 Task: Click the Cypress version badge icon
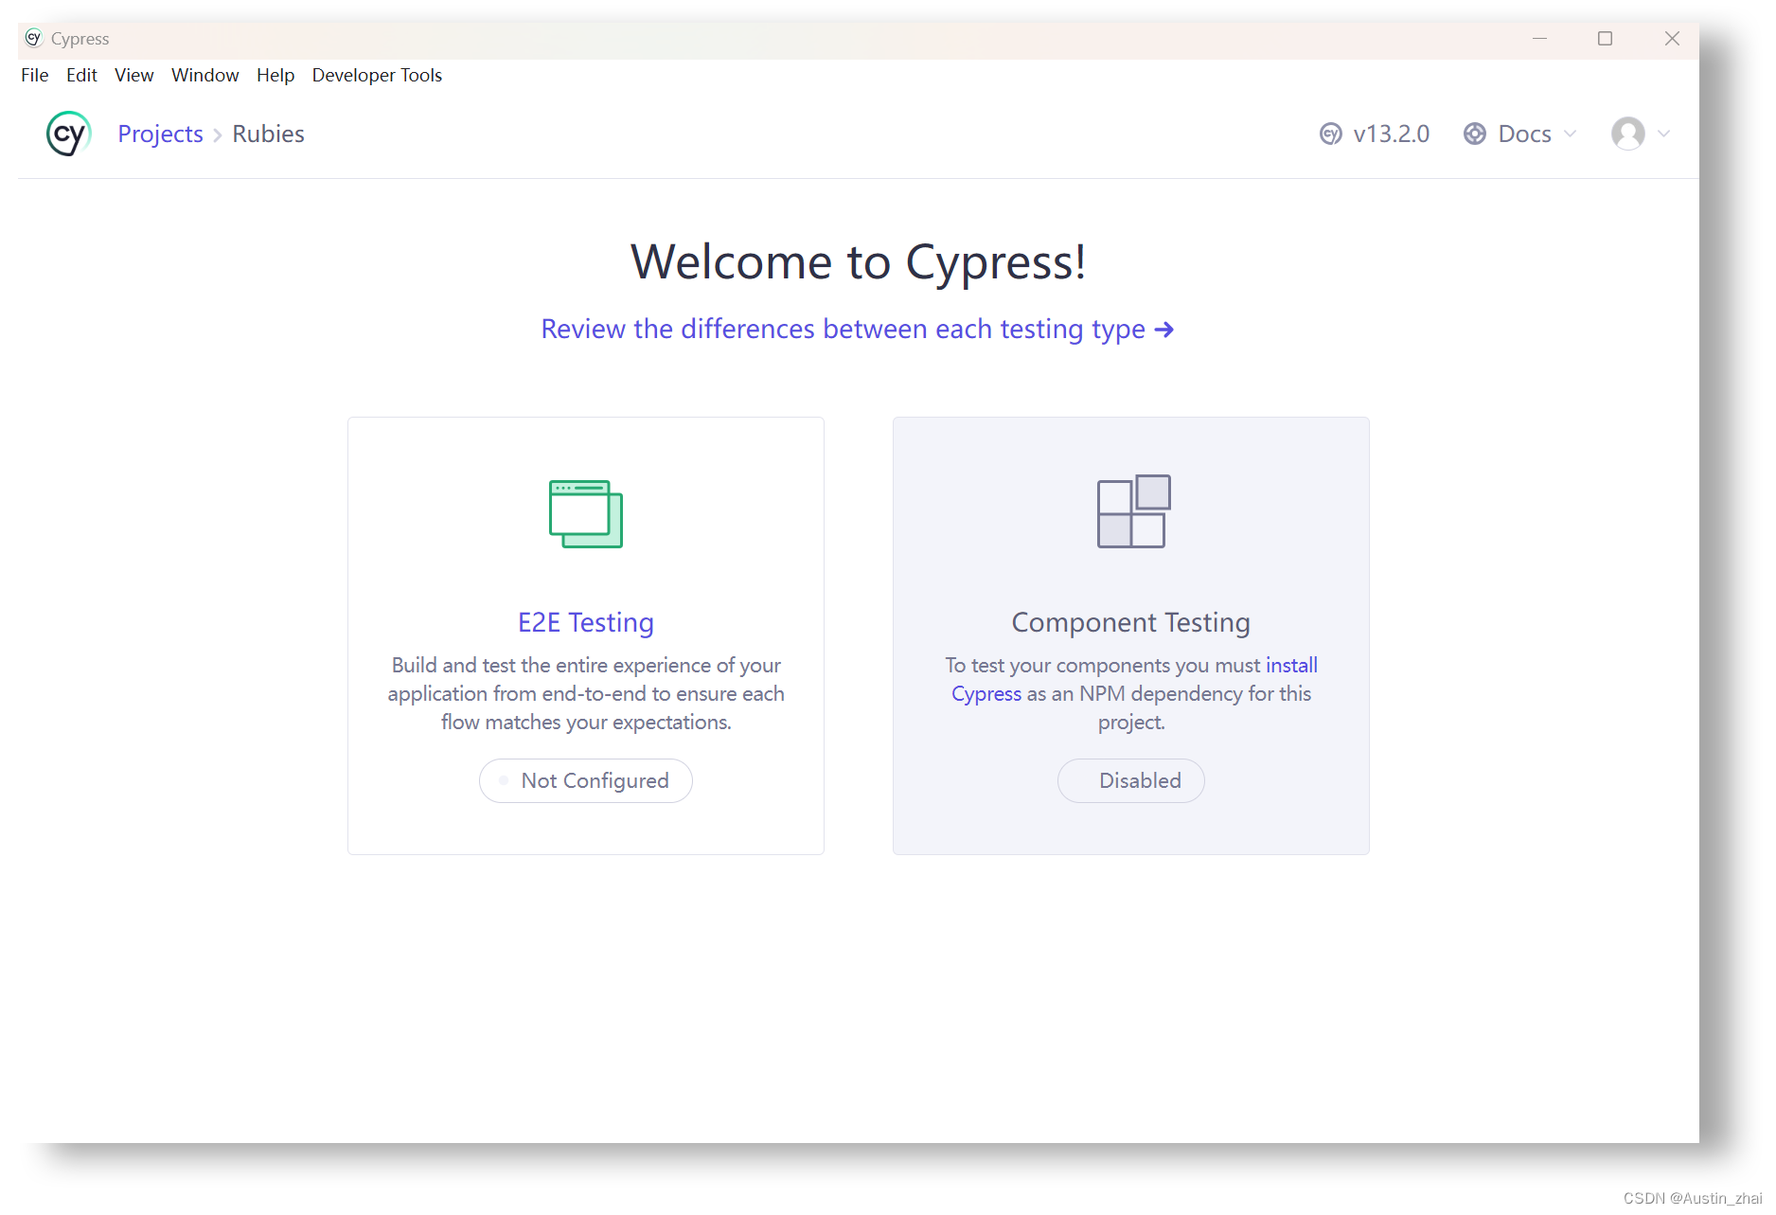coord(1331,134)
